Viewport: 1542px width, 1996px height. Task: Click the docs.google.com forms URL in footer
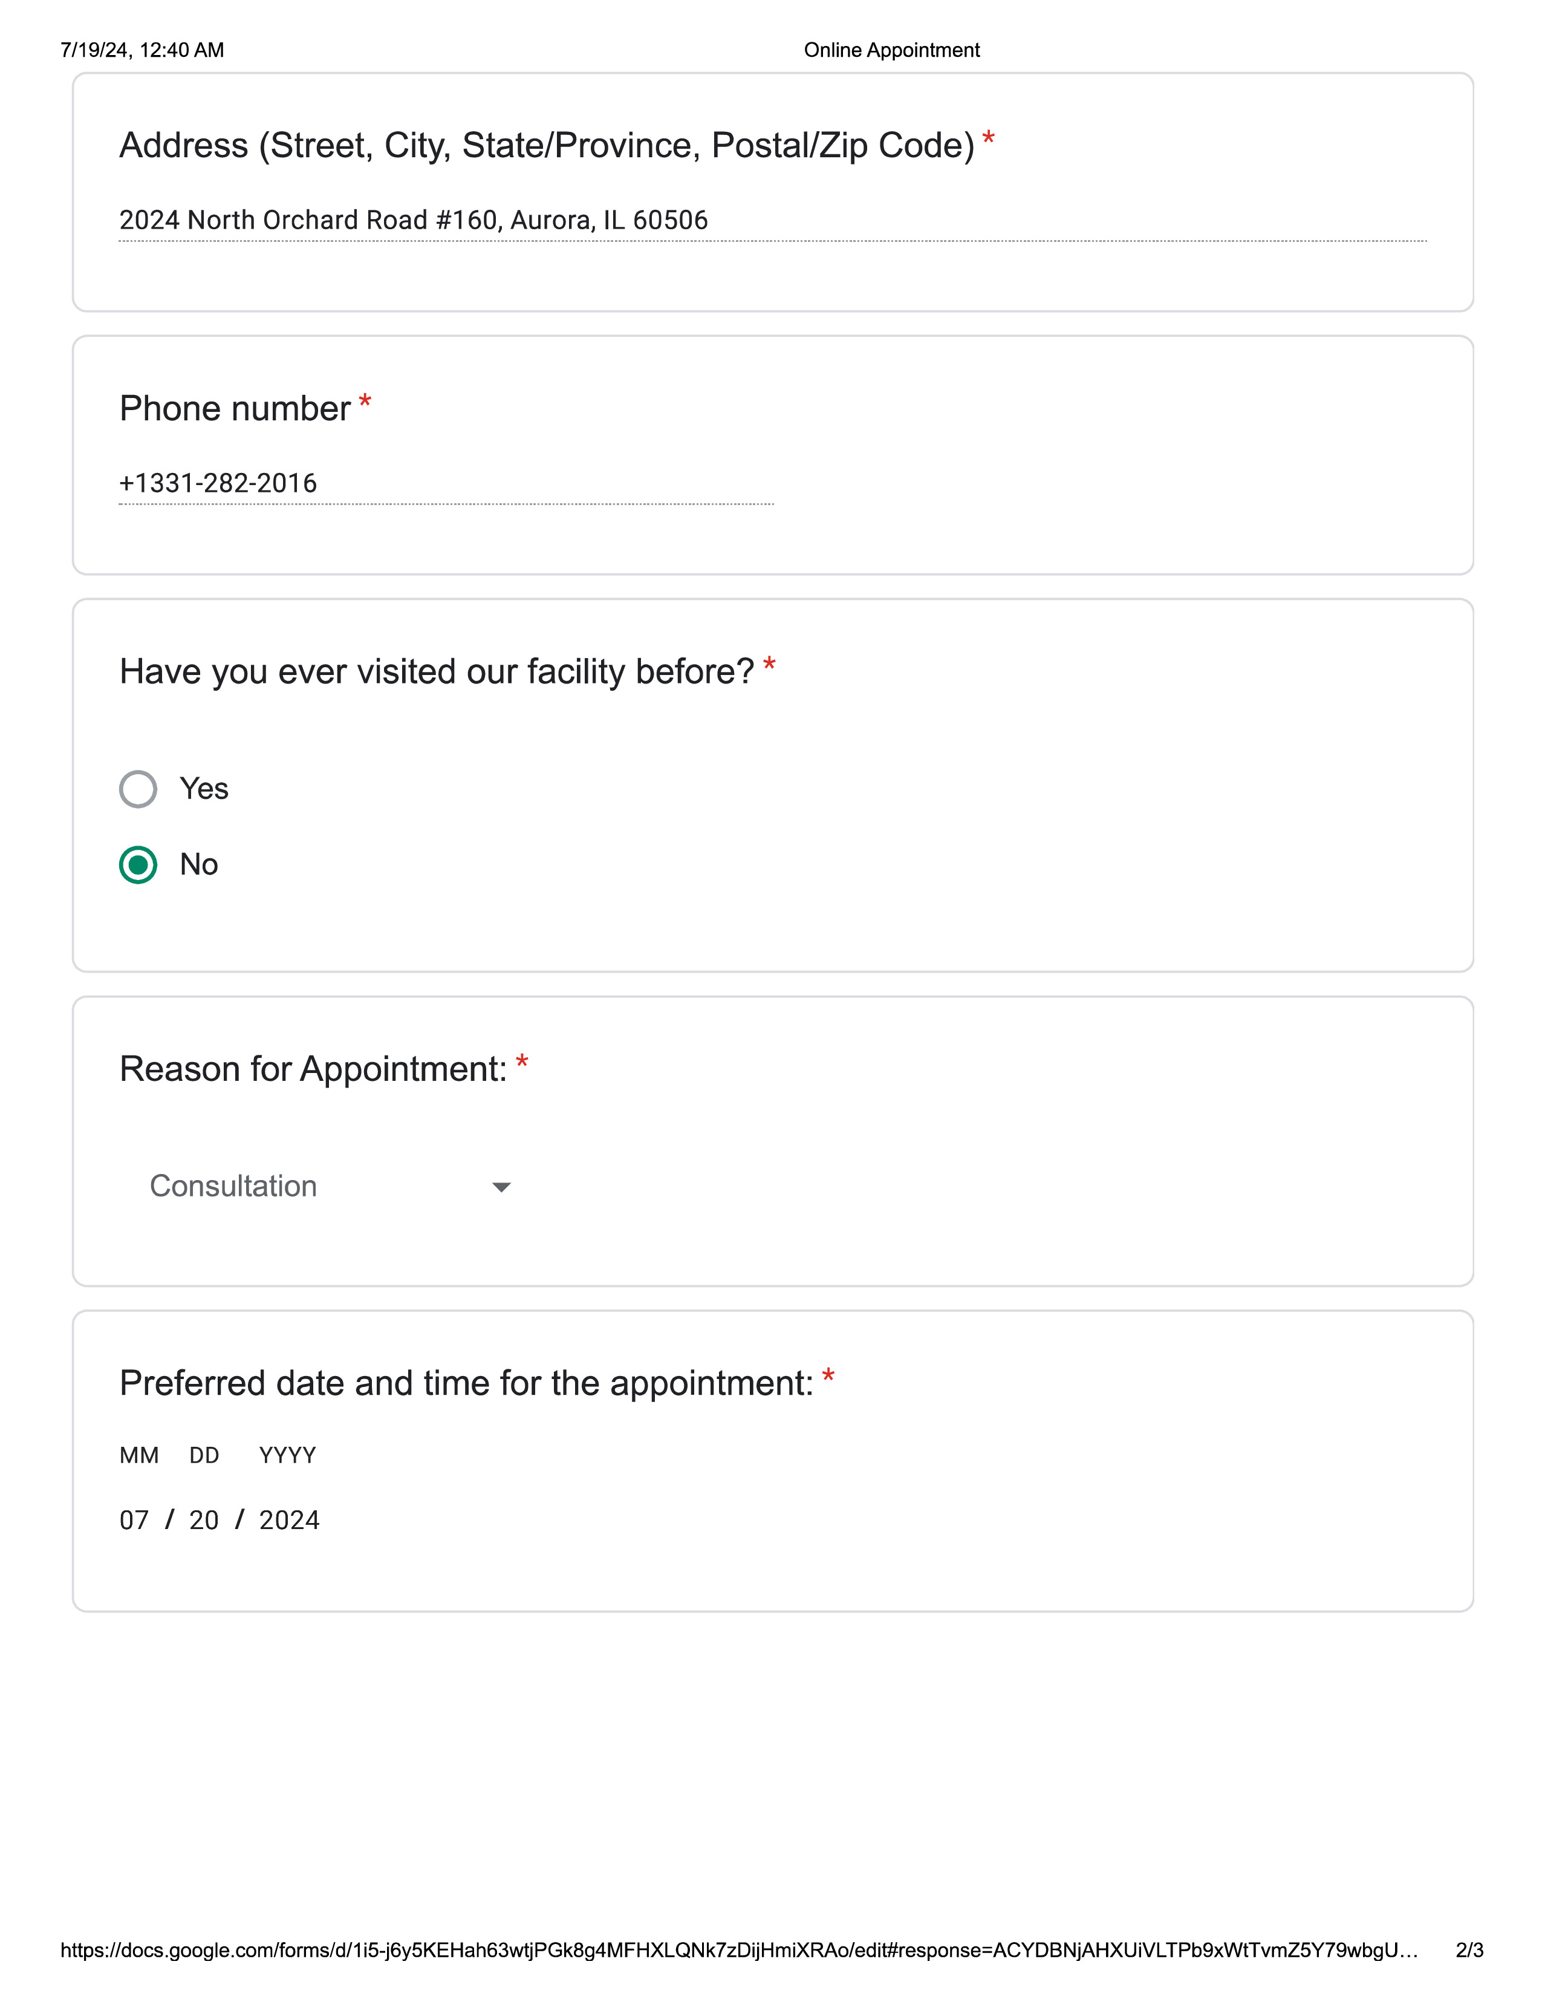coord(738,1950)
